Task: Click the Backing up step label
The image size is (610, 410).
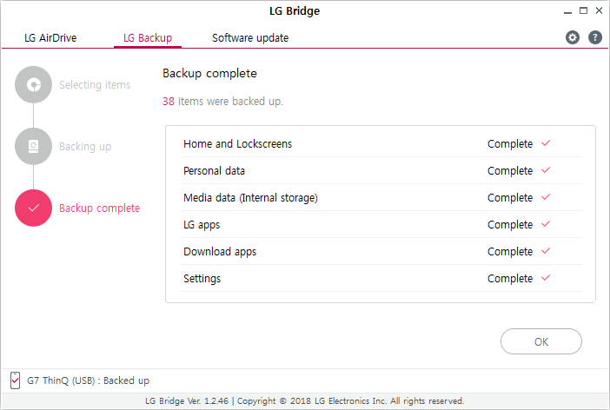Action: (85, 147)
